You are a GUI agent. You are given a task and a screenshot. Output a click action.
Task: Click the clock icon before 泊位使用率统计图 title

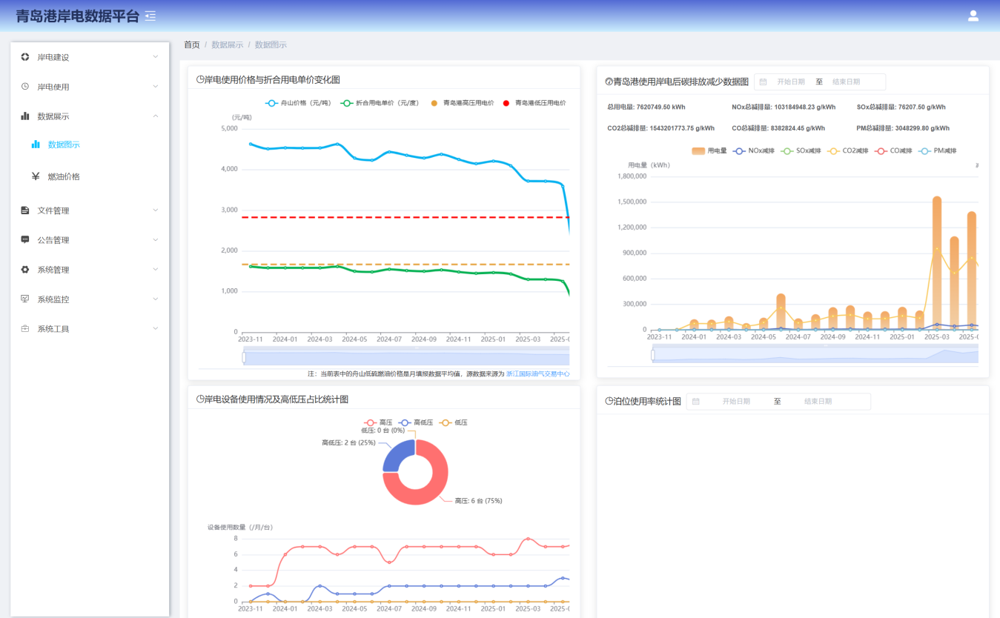pyautogui.click(x=609, y=402)
